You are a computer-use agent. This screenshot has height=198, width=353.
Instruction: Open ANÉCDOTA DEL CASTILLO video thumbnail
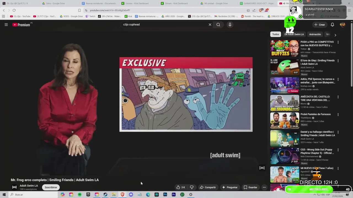tap(285, 103)
